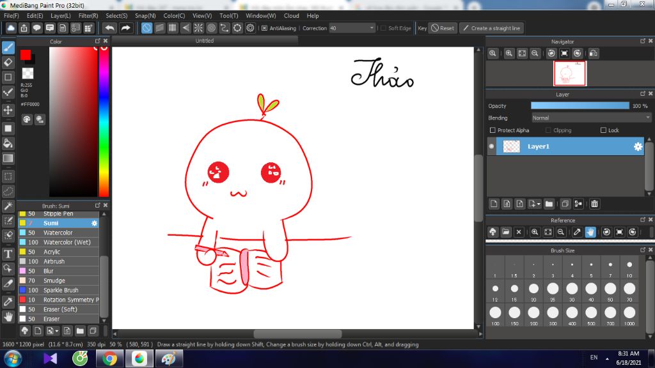Select the rectangular Select tool

click(x=8, y=176)
